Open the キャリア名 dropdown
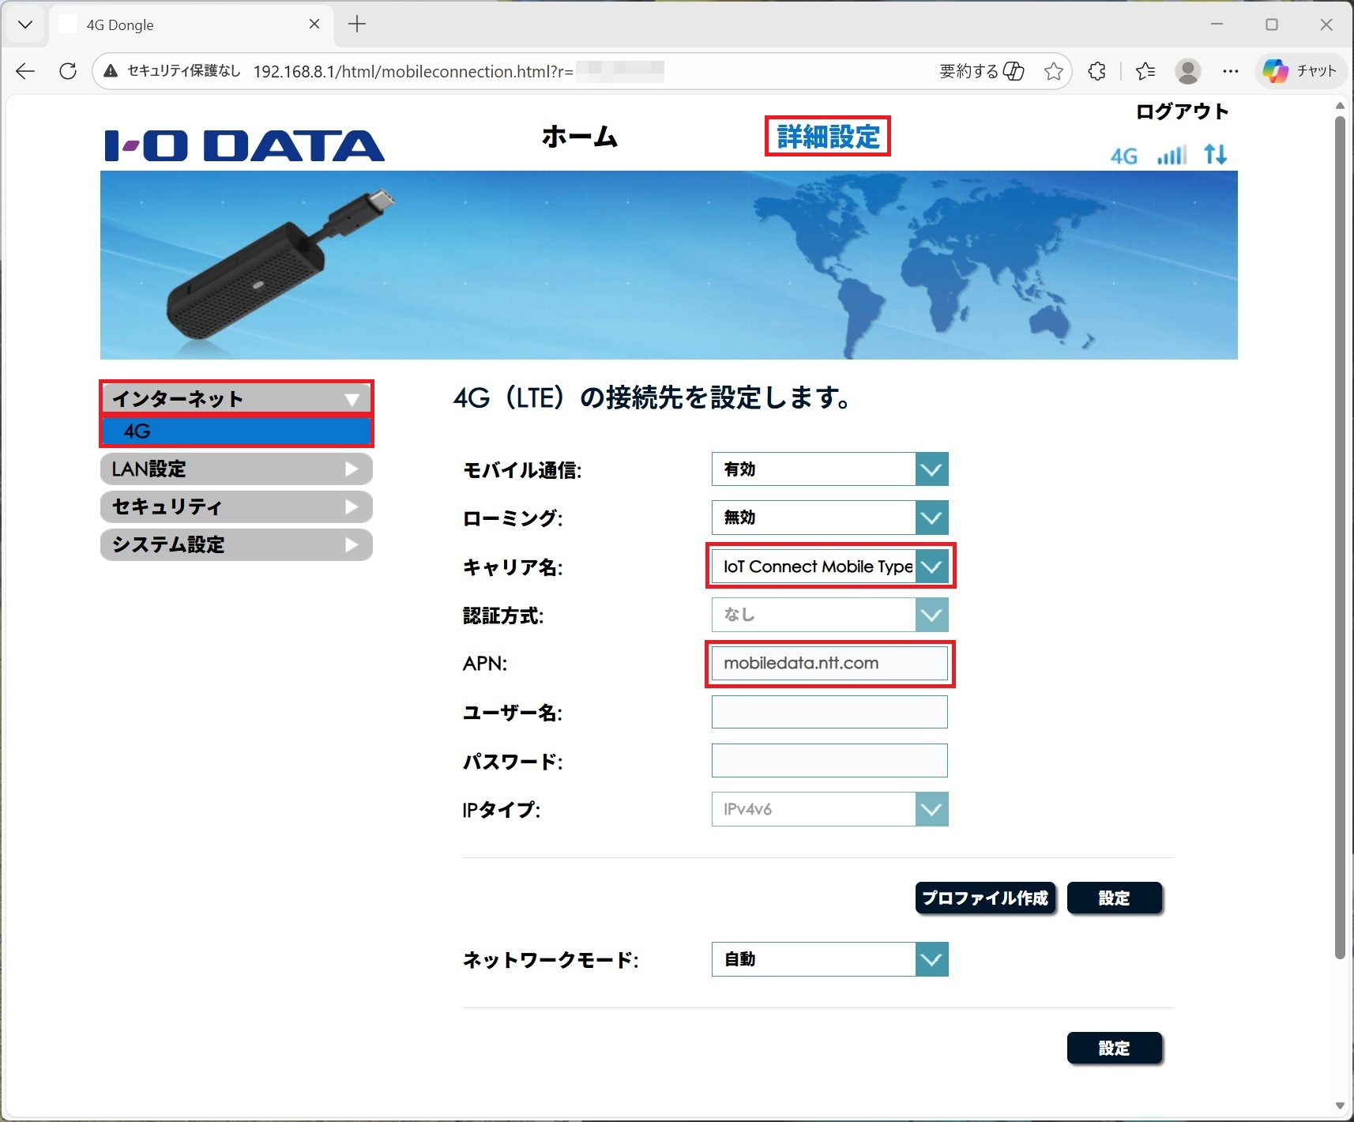The image size is (1354, 1122). (x=829, y=567)
